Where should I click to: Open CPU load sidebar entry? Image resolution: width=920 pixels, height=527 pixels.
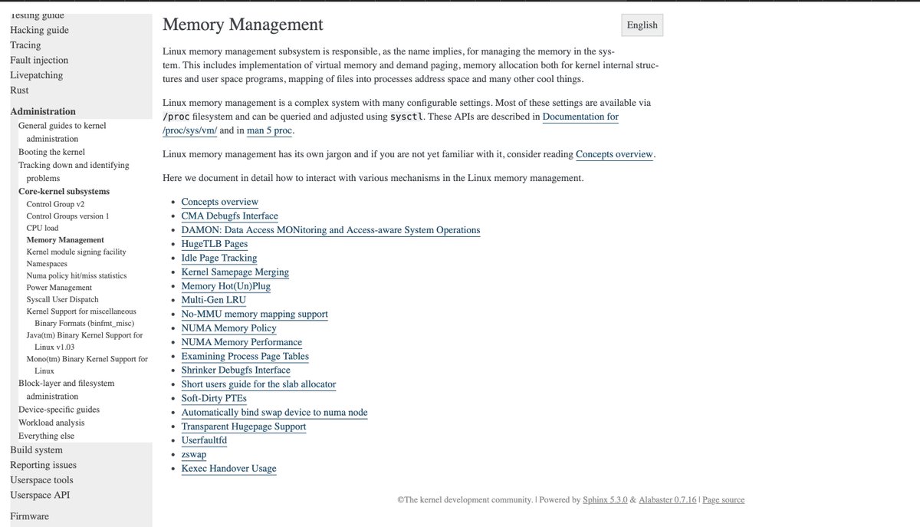pyautogui.click(x=42, y=228)
